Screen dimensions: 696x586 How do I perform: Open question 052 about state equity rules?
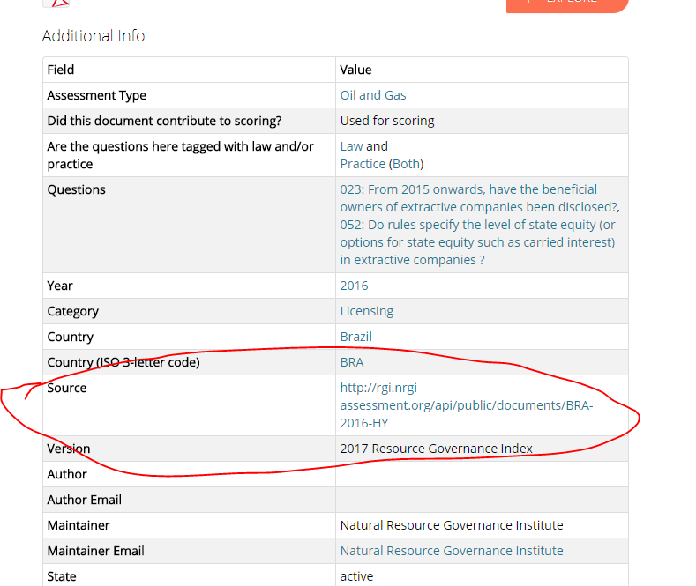(477, 242)
